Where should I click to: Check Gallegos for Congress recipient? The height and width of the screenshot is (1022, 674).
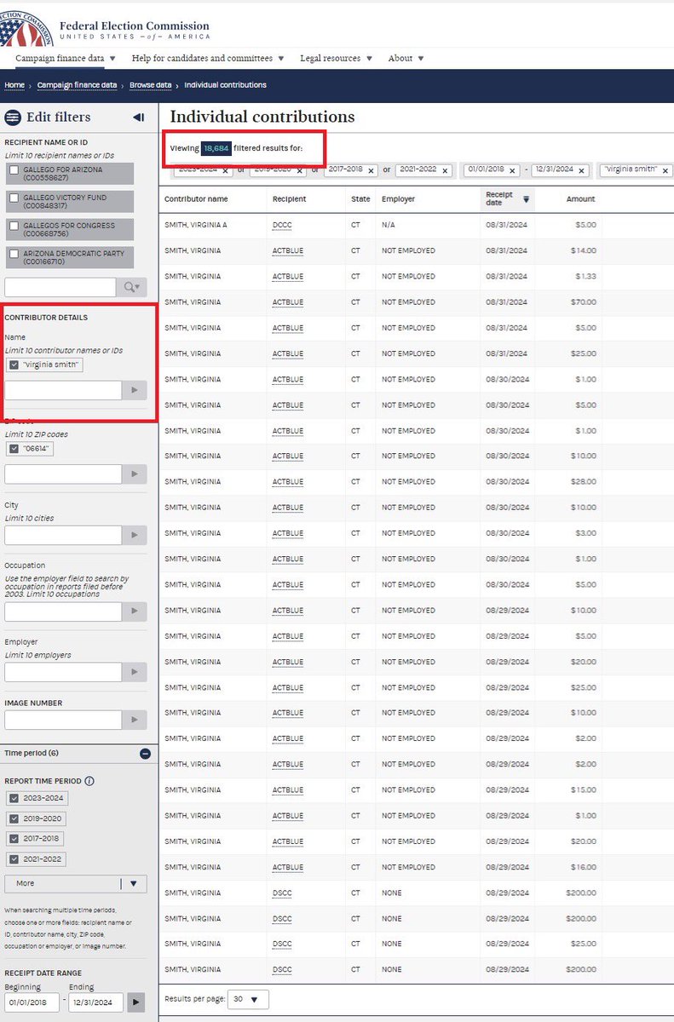(14, 226)
